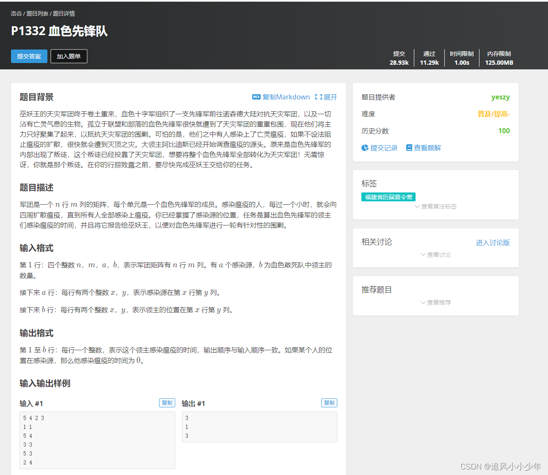Click the 福建省历届夏令营 tag

pyautogui.click(x=388, y=197)
